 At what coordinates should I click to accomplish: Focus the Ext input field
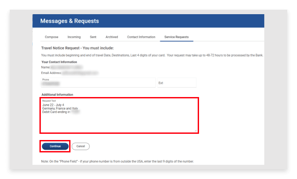177,82
